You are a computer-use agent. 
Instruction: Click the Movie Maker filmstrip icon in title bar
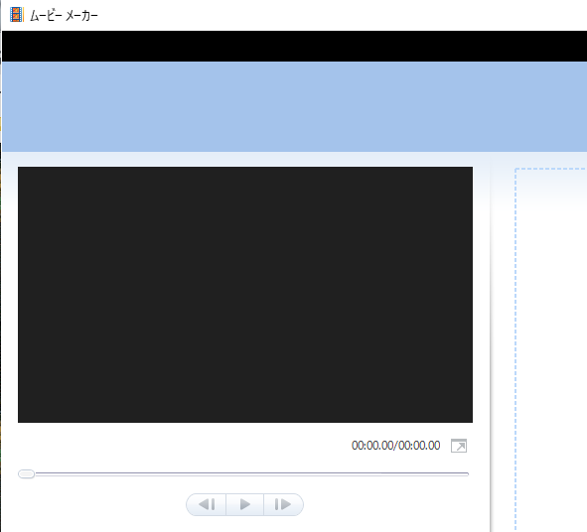[x=16, y=15]
